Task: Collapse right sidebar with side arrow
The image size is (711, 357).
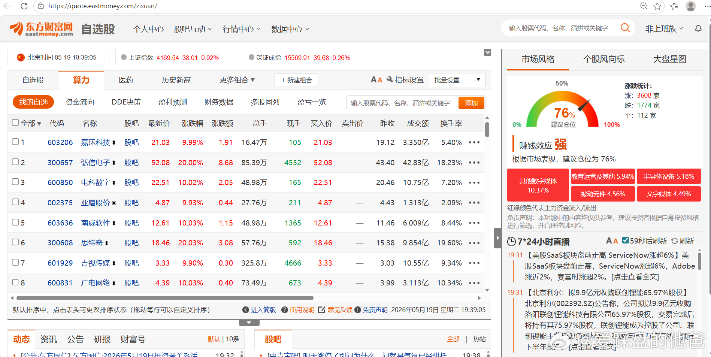Action: point(497,238)
